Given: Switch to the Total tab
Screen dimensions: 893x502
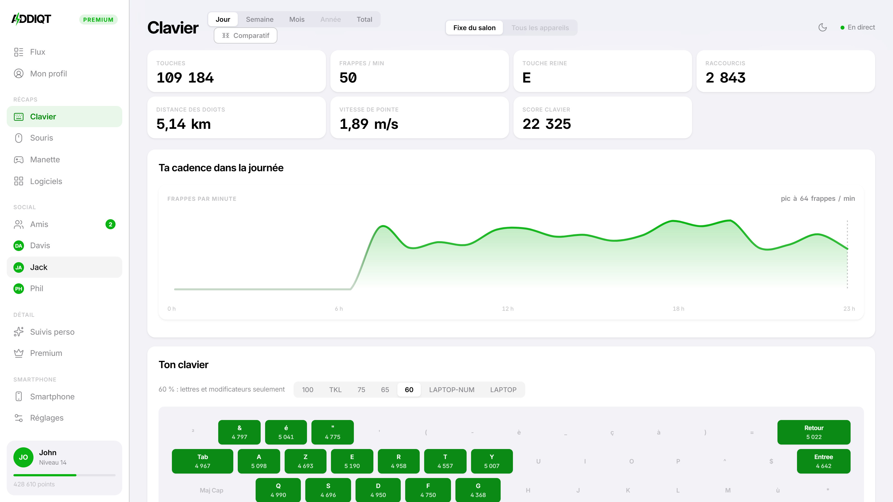Looking at the screenshot, I should 364,20.
